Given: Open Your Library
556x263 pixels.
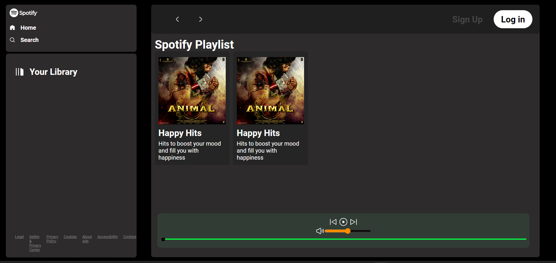Looking at the screenshot, I should tap(53, 72).
